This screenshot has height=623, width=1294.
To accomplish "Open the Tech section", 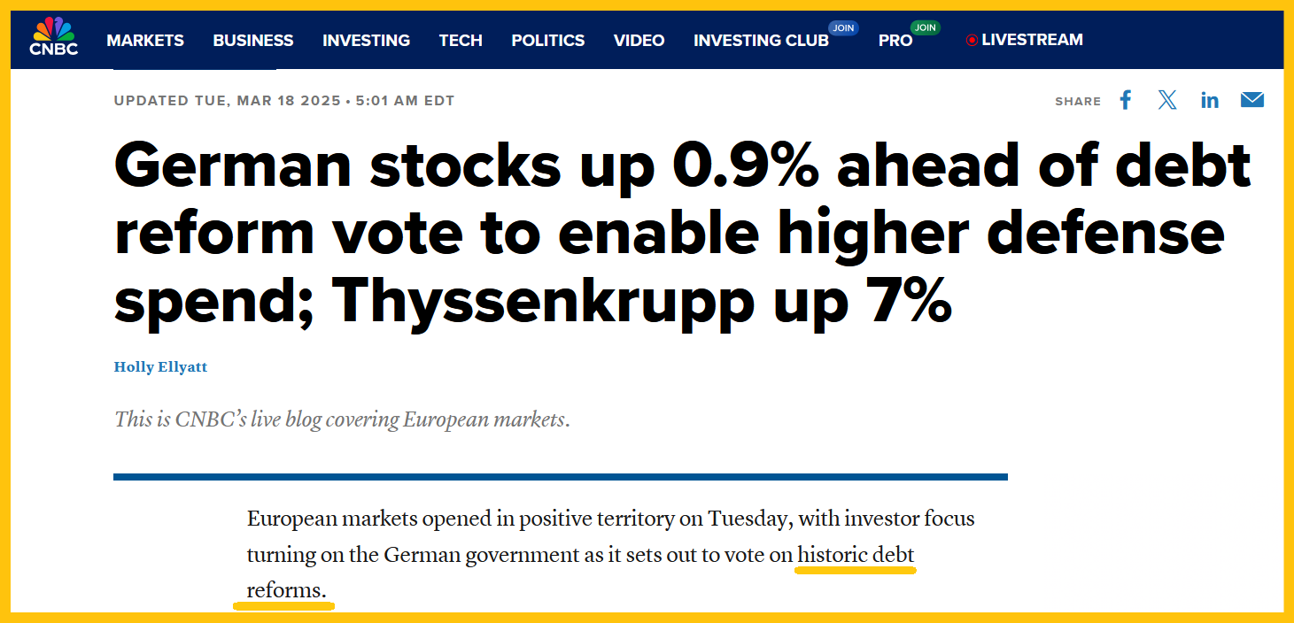I will tap(461, 41).
